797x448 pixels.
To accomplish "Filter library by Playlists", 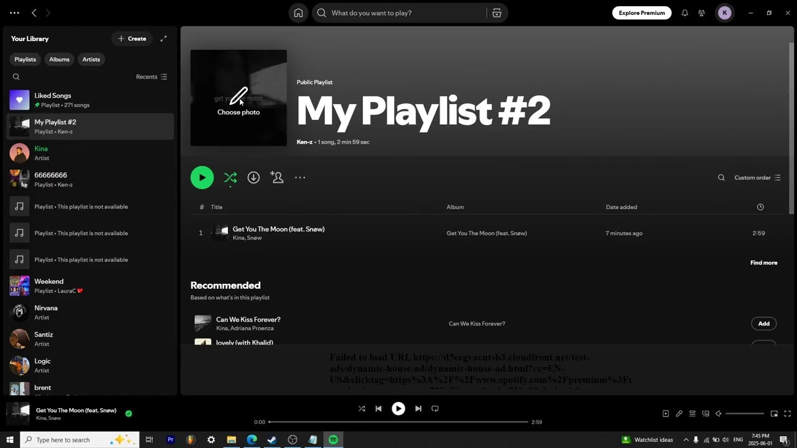I will pyautogui.click(x=25, y=60).
